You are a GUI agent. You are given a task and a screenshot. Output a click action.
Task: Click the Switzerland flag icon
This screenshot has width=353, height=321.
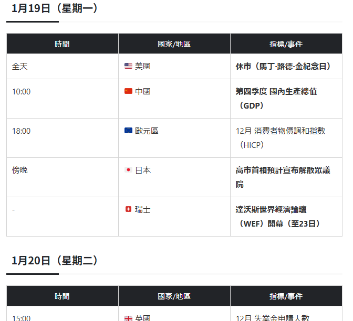[128, 209]
